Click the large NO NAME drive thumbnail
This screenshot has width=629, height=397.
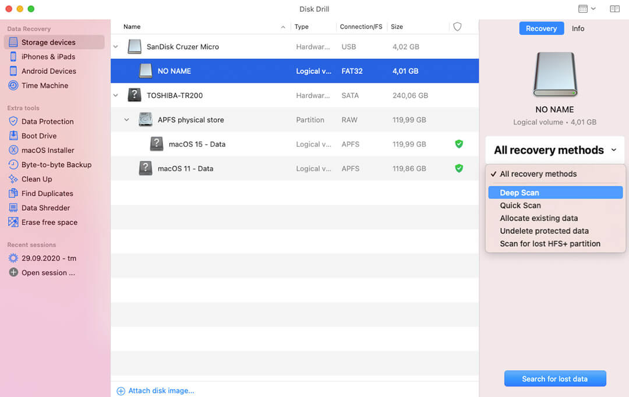(x=555, y=75)
